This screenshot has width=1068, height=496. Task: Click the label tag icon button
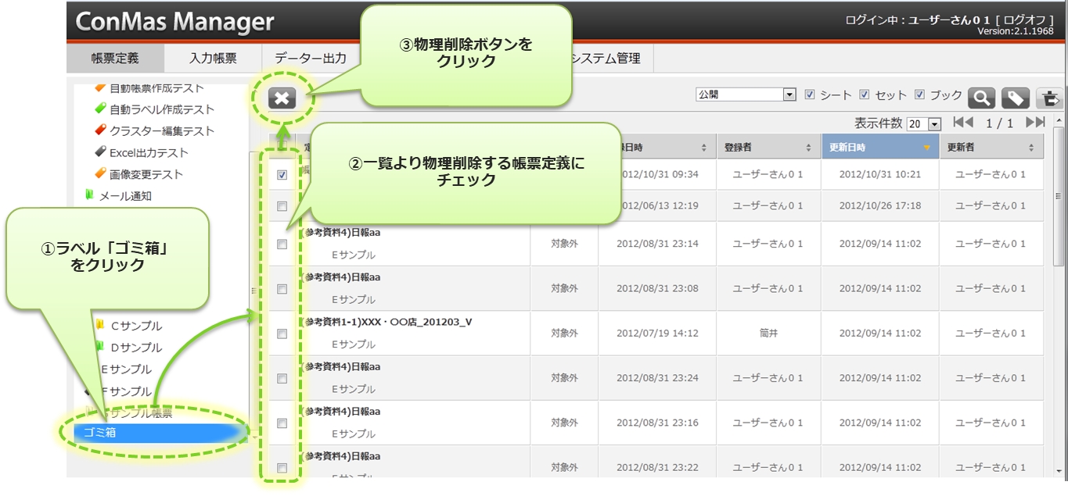click(x=1015, y=98)
